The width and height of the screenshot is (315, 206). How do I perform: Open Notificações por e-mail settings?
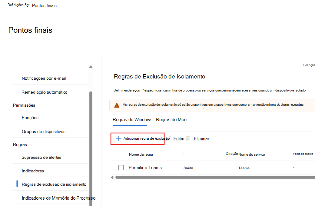coord(43,78)
